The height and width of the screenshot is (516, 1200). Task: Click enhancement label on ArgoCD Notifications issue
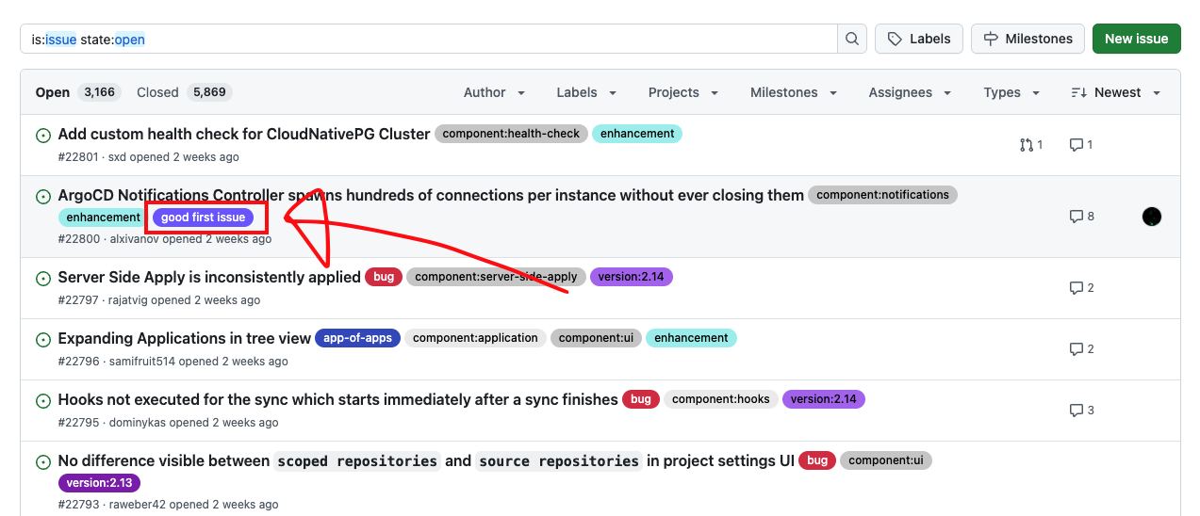[x=104, y=218]
